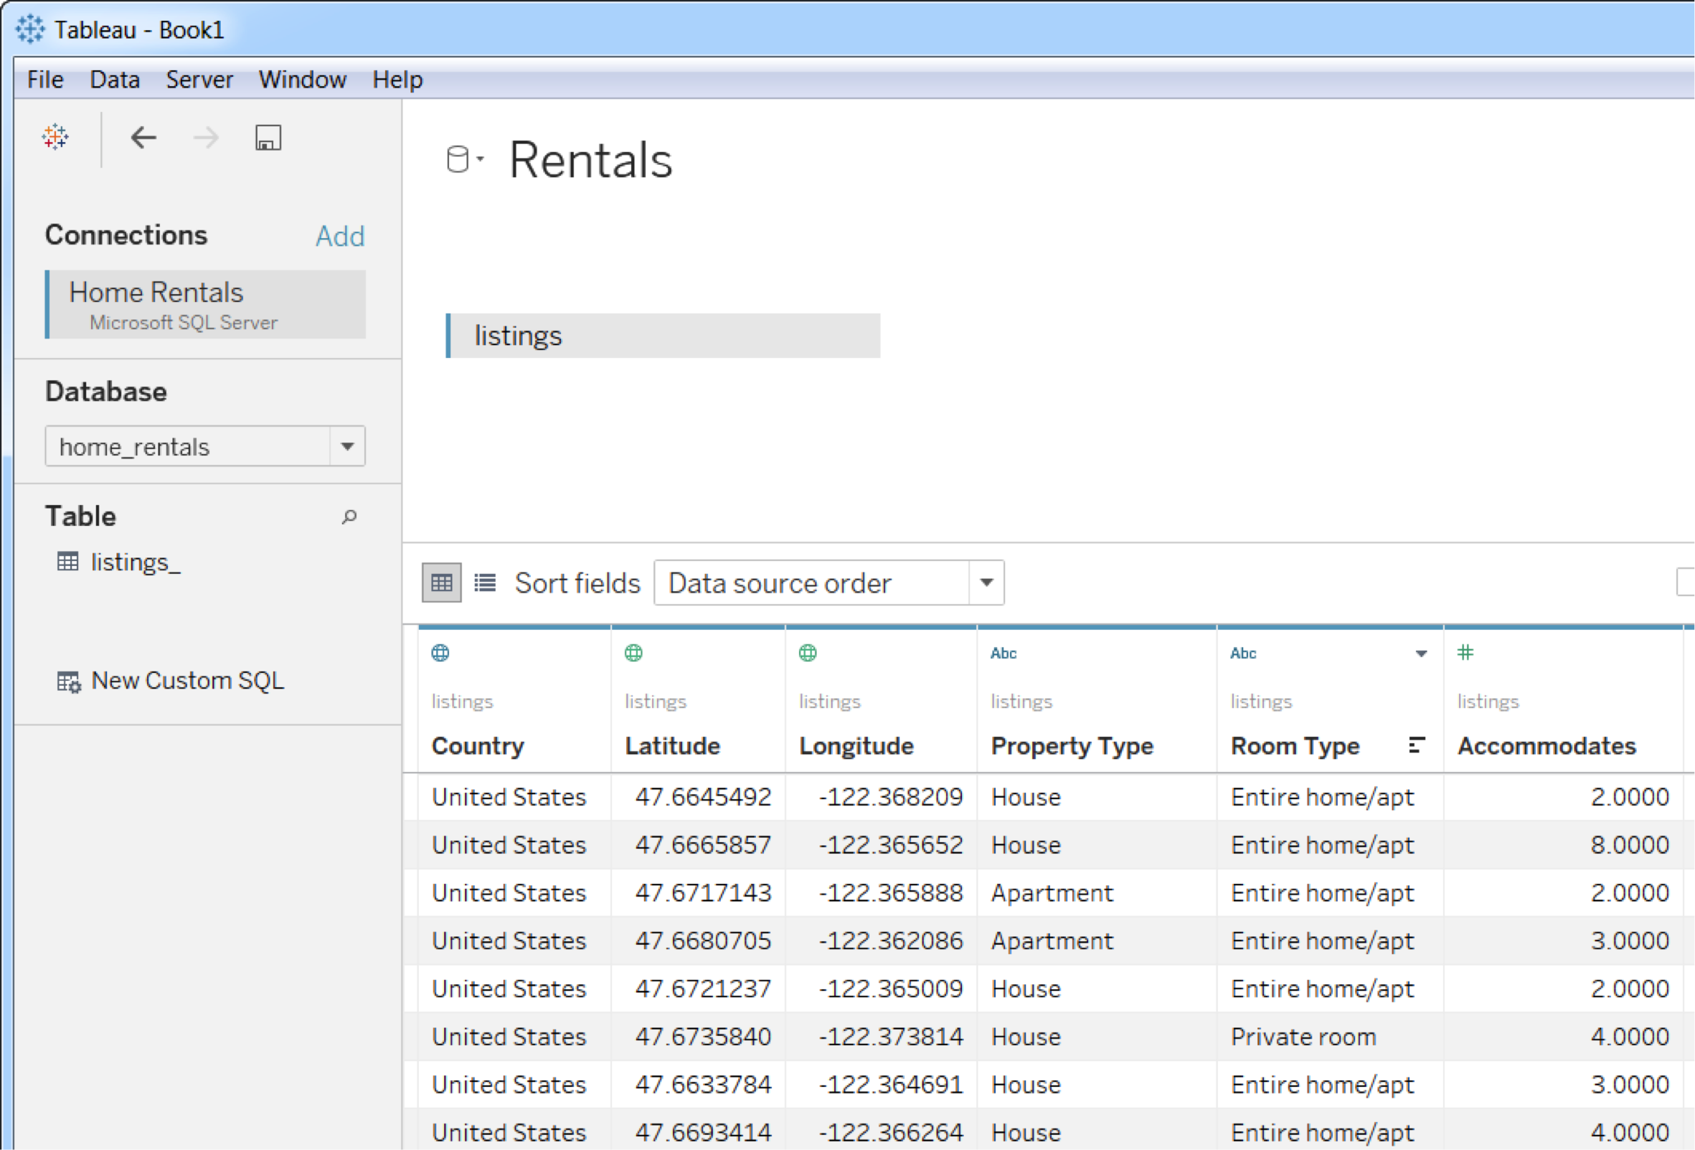Viewport: 1695px width, 1150px height.
Task: Click the list view toggle icon next to grid icon
Action: [x=485, y=584]
